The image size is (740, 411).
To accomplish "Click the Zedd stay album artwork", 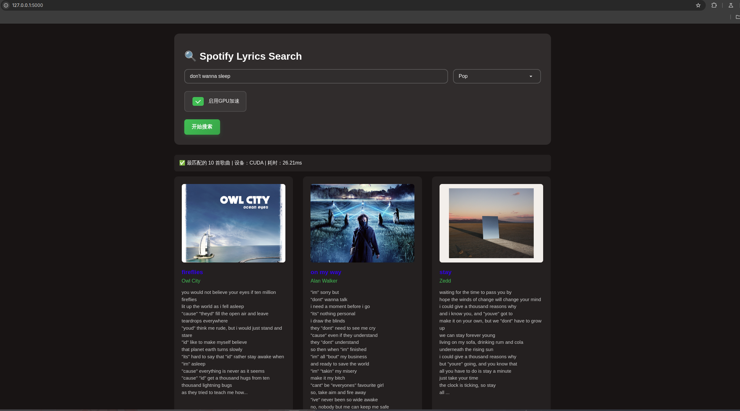I will pos(491,223).
